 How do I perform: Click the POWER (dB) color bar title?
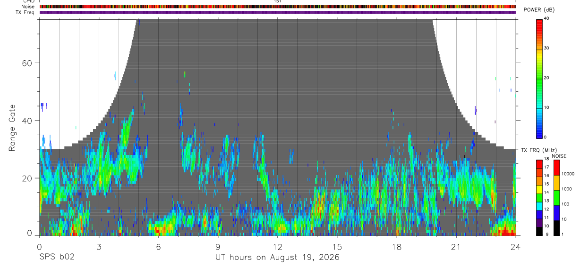(539, 10)
